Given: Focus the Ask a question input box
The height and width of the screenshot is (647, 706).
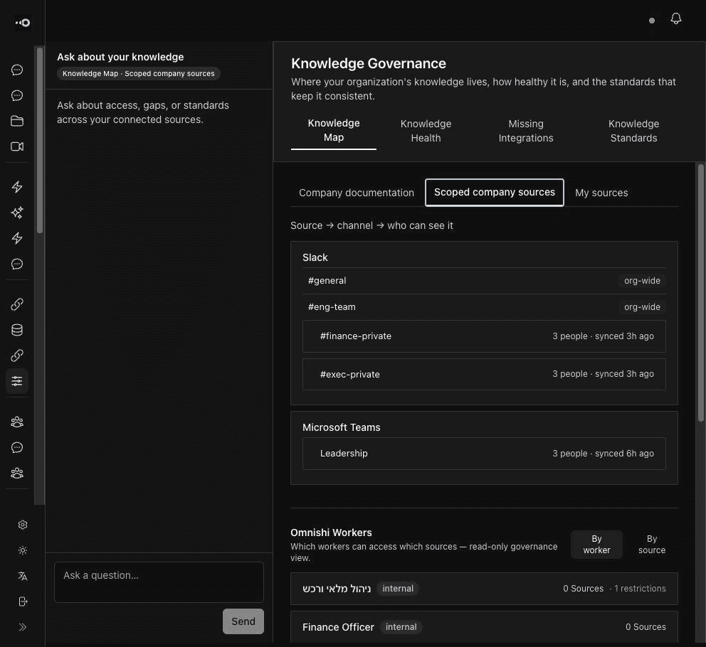Looking at the screenshot, I should (159, 582).
